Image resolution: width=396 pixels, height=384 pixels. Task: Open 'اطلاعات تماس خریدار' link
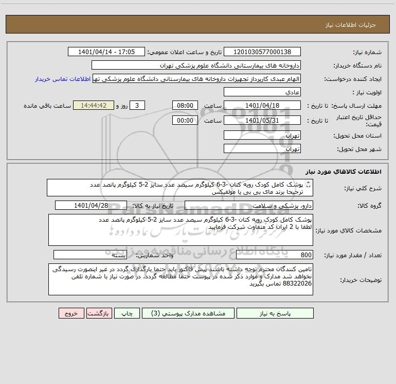63,79
